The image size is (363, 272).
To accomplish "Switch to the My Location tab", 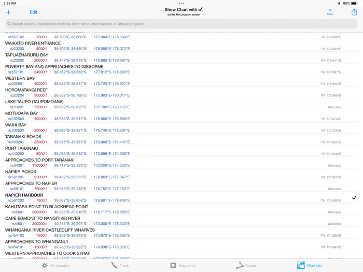I will [56, 265].
